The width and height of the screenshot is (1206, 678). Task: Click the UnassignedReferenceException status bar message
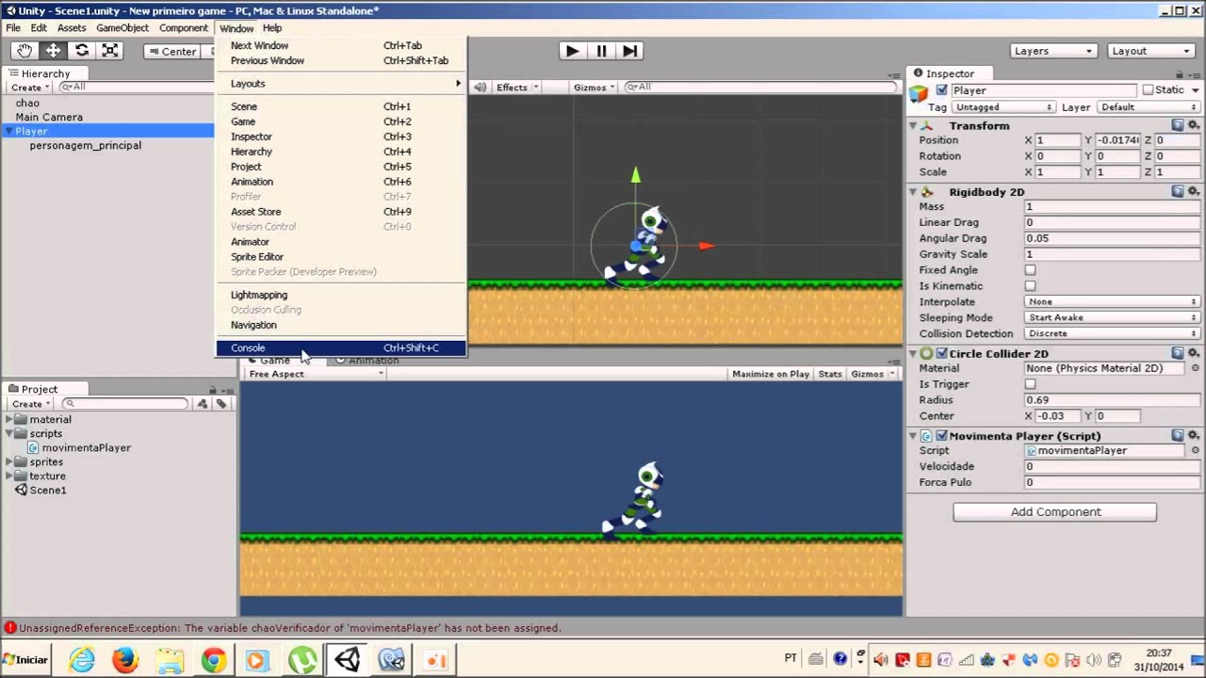coord(289,628)
